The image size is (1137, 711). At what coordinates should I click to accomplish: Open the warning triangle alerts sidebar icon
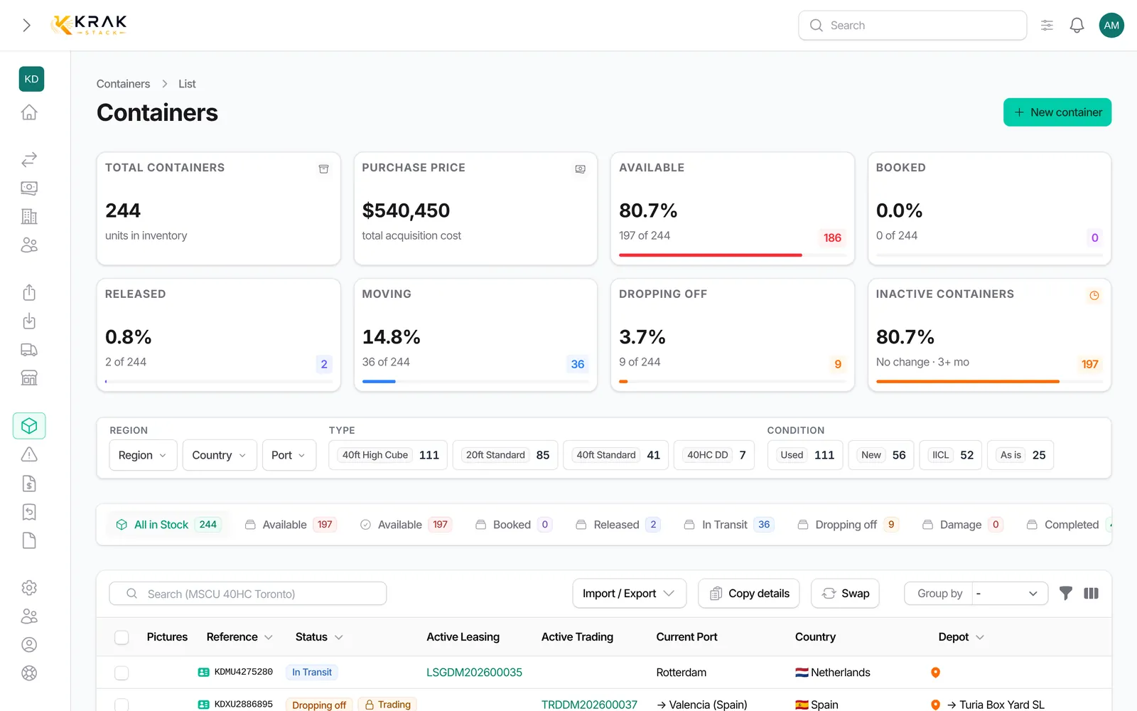pyautogui.click(x=29, y=454)
